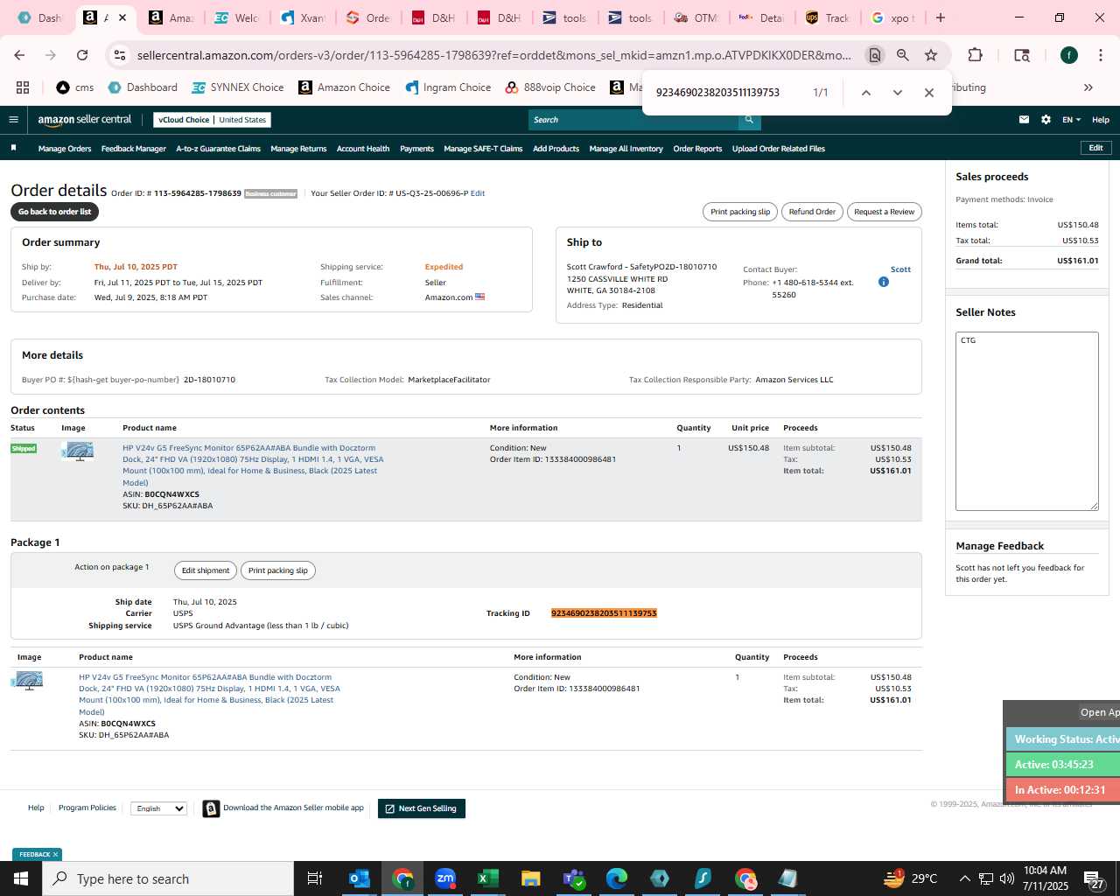Click into the Seller Notes text area
Screen dimensions: 1120x896
pyautogui.click(x=1027, y=421)
